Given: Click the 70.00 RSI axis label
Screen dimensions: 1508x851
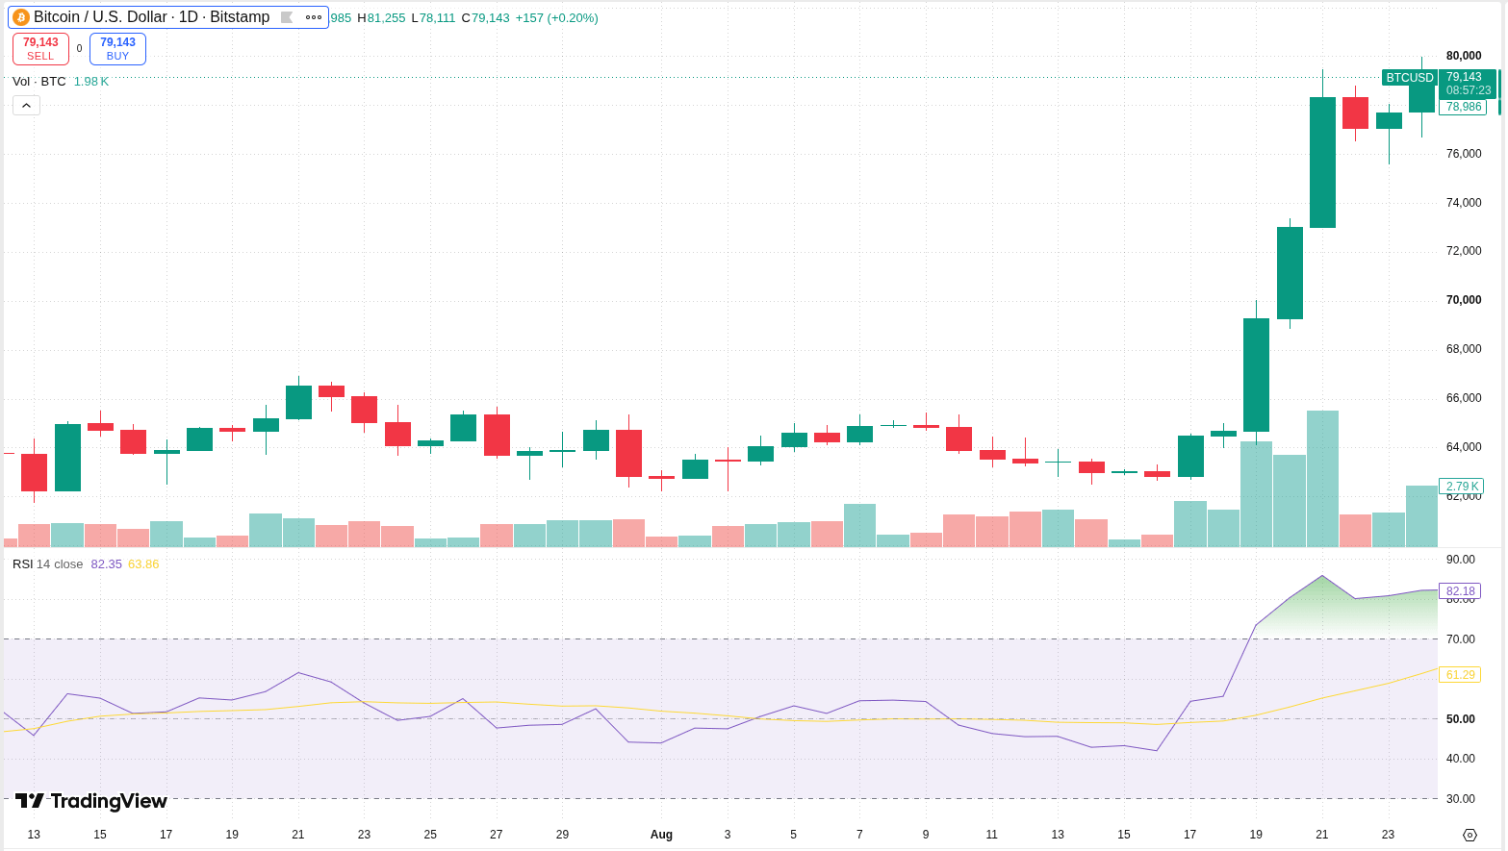Looking at the screenshot, I should tap(1460, 639).
